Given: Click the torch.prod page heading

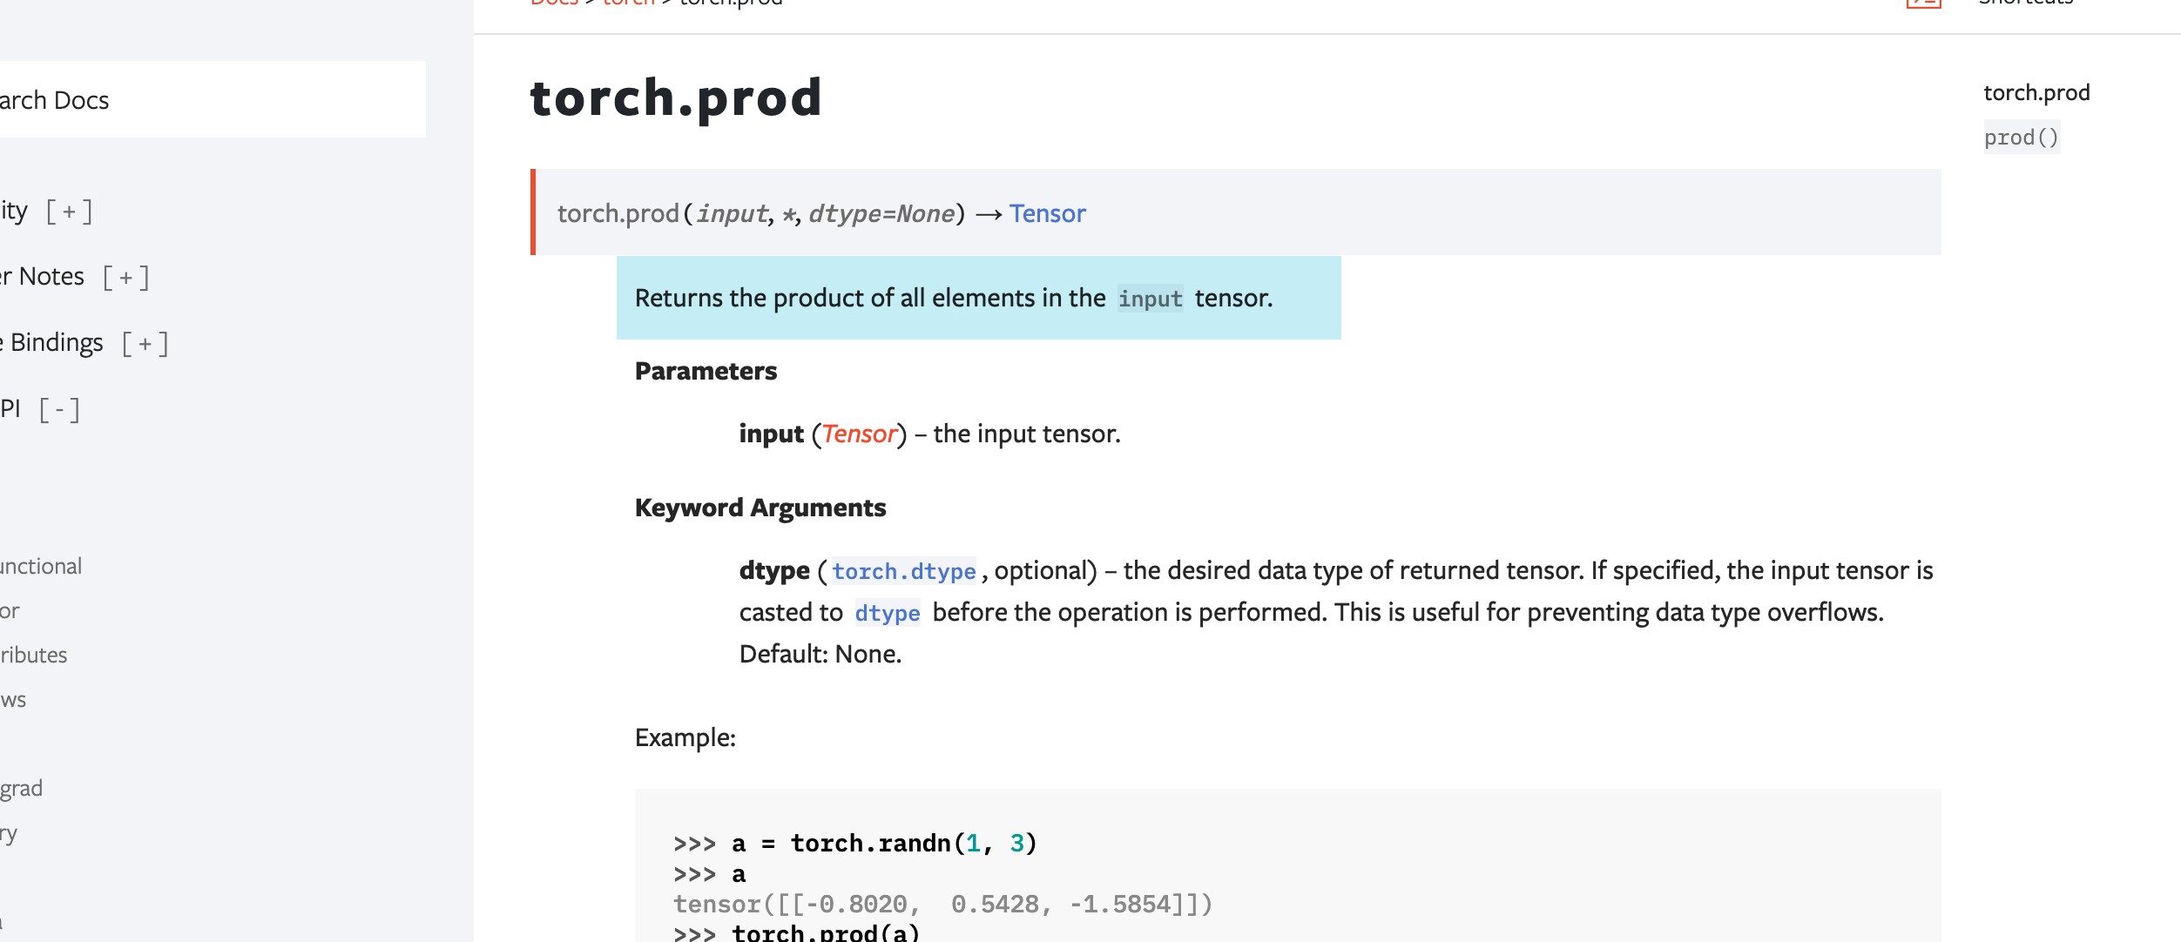Looking at the screenshot, I should pos(676,97).
